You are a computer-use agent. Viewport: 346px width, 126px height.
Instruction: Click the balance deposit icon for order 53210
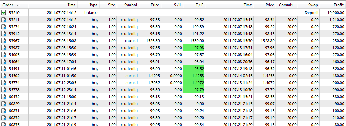click(3, 13)
